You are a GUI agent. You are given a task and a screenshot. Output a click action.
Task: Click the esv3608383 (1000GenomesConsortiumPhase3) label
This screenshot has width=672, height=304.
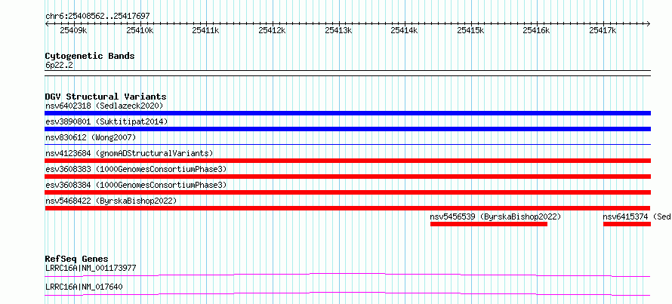click(x=136, y=169)
